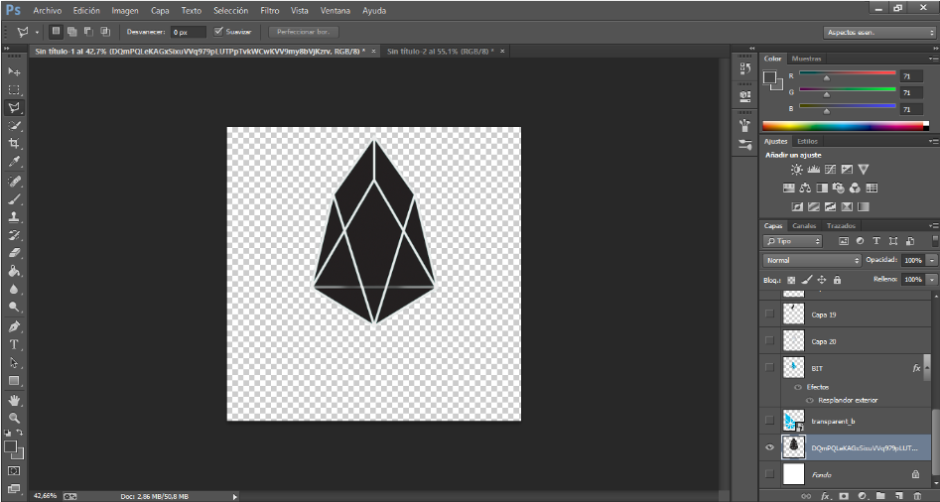Switch to Sin título-2 document tab
940x502 pixels.
point(441,52)
